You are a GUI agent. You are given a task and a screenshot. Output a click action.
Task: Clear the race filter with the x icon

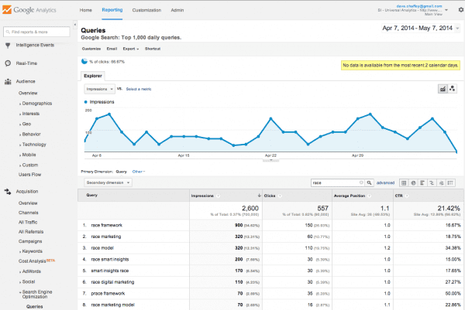click(361, 182)
